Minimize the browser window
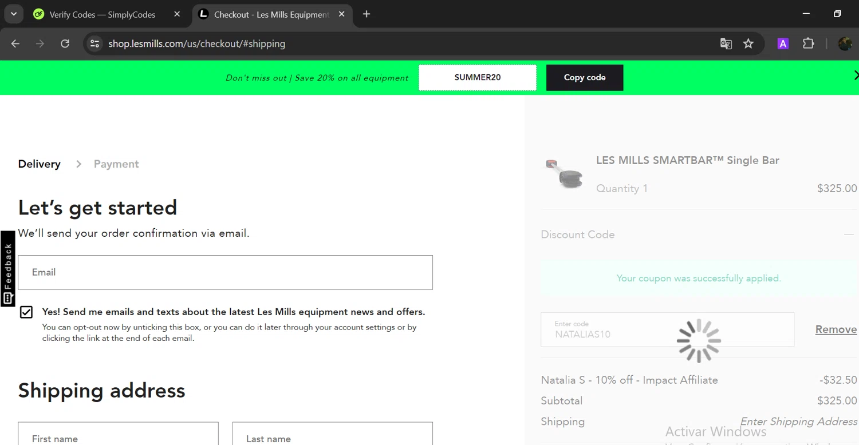 (806, 14)
